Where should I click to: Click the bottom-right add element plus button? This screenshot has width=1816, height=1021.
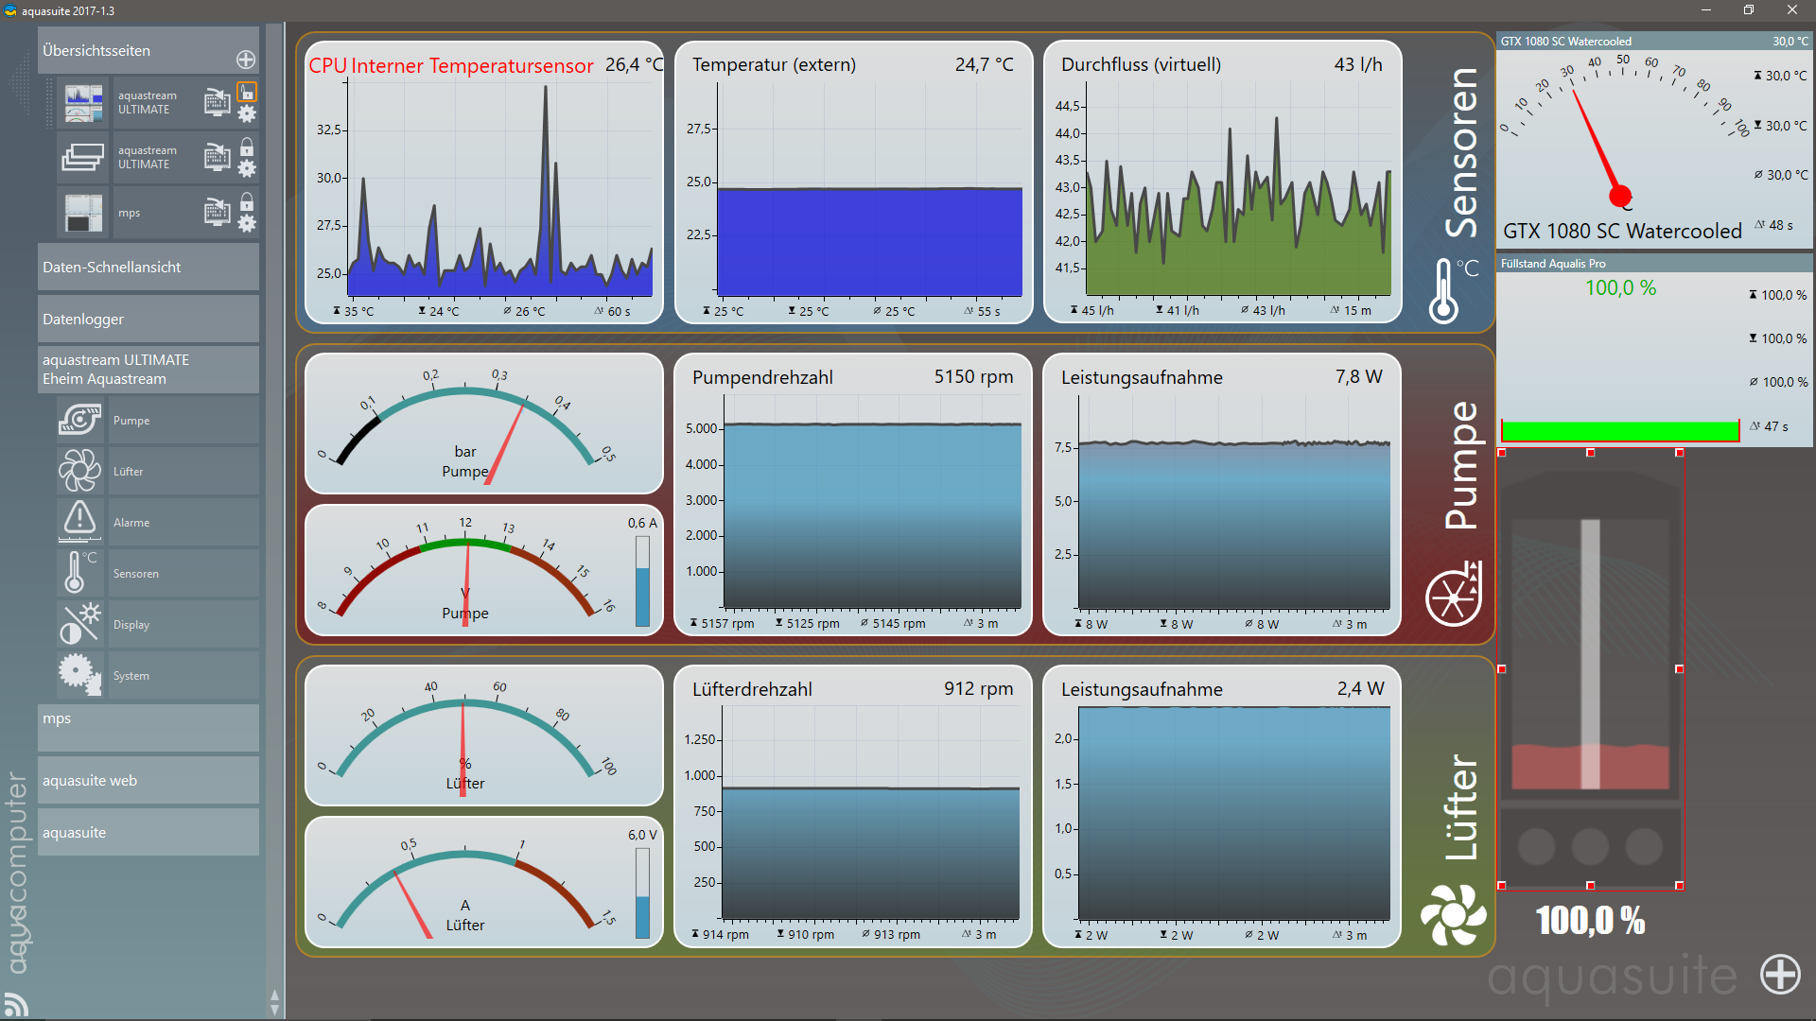[1780, 975]
